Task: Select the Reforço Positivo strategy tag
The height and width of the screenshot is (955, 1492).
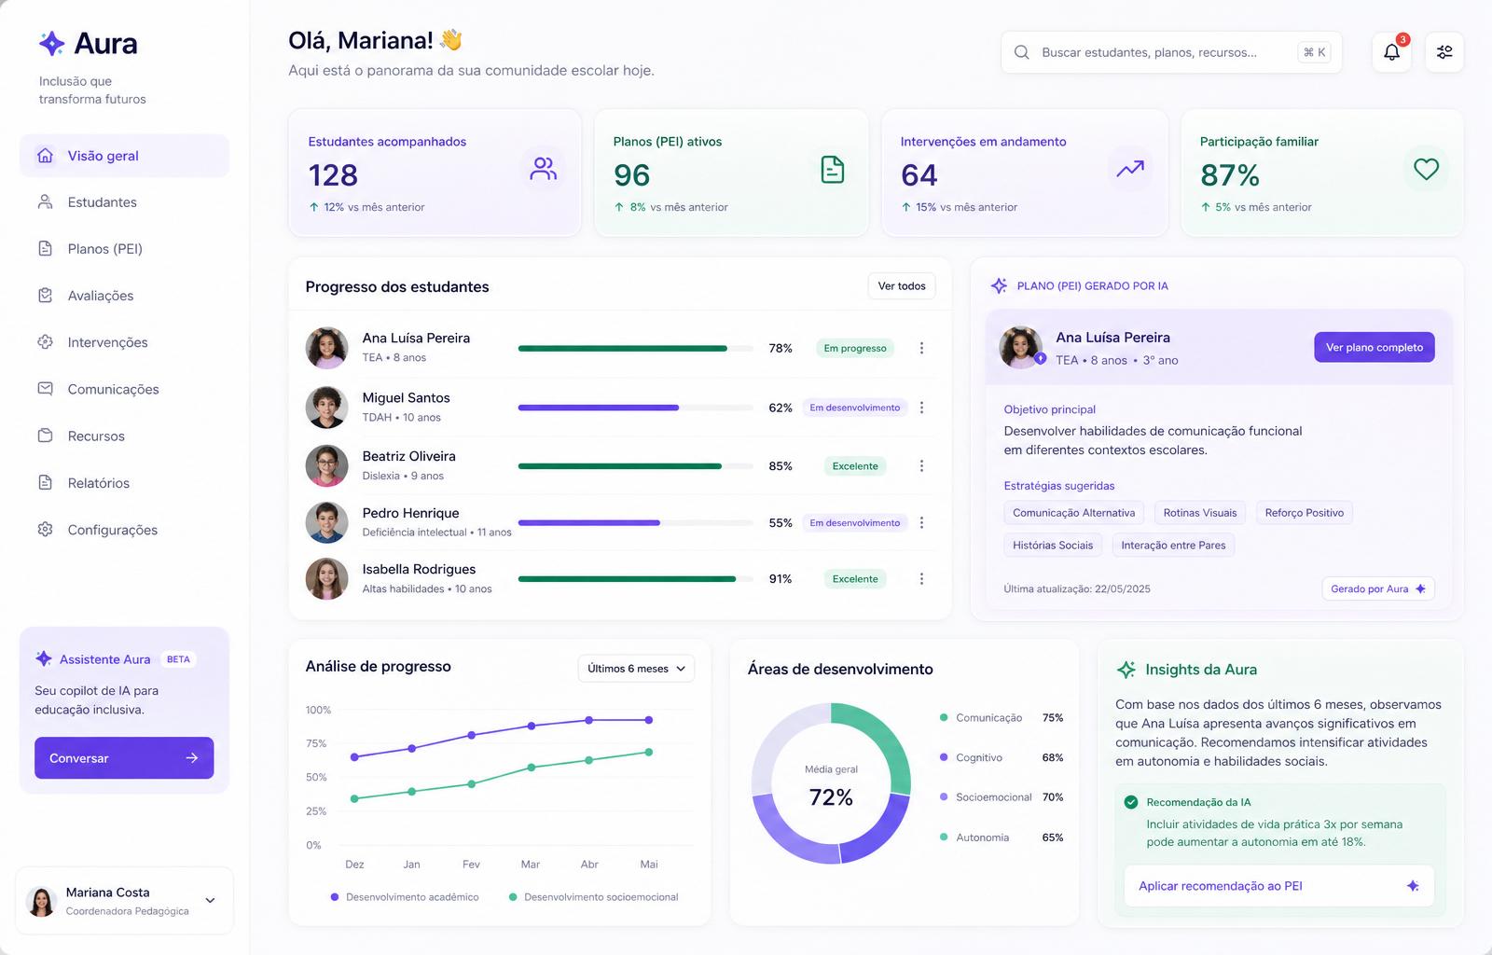Action: (1304, 512)
